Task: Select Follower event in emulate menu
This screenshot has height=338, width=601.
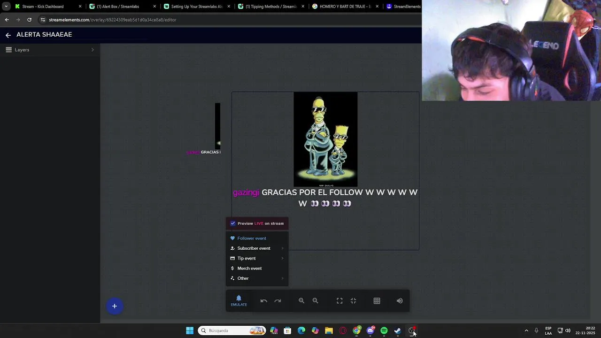Action: pos(257,238)
